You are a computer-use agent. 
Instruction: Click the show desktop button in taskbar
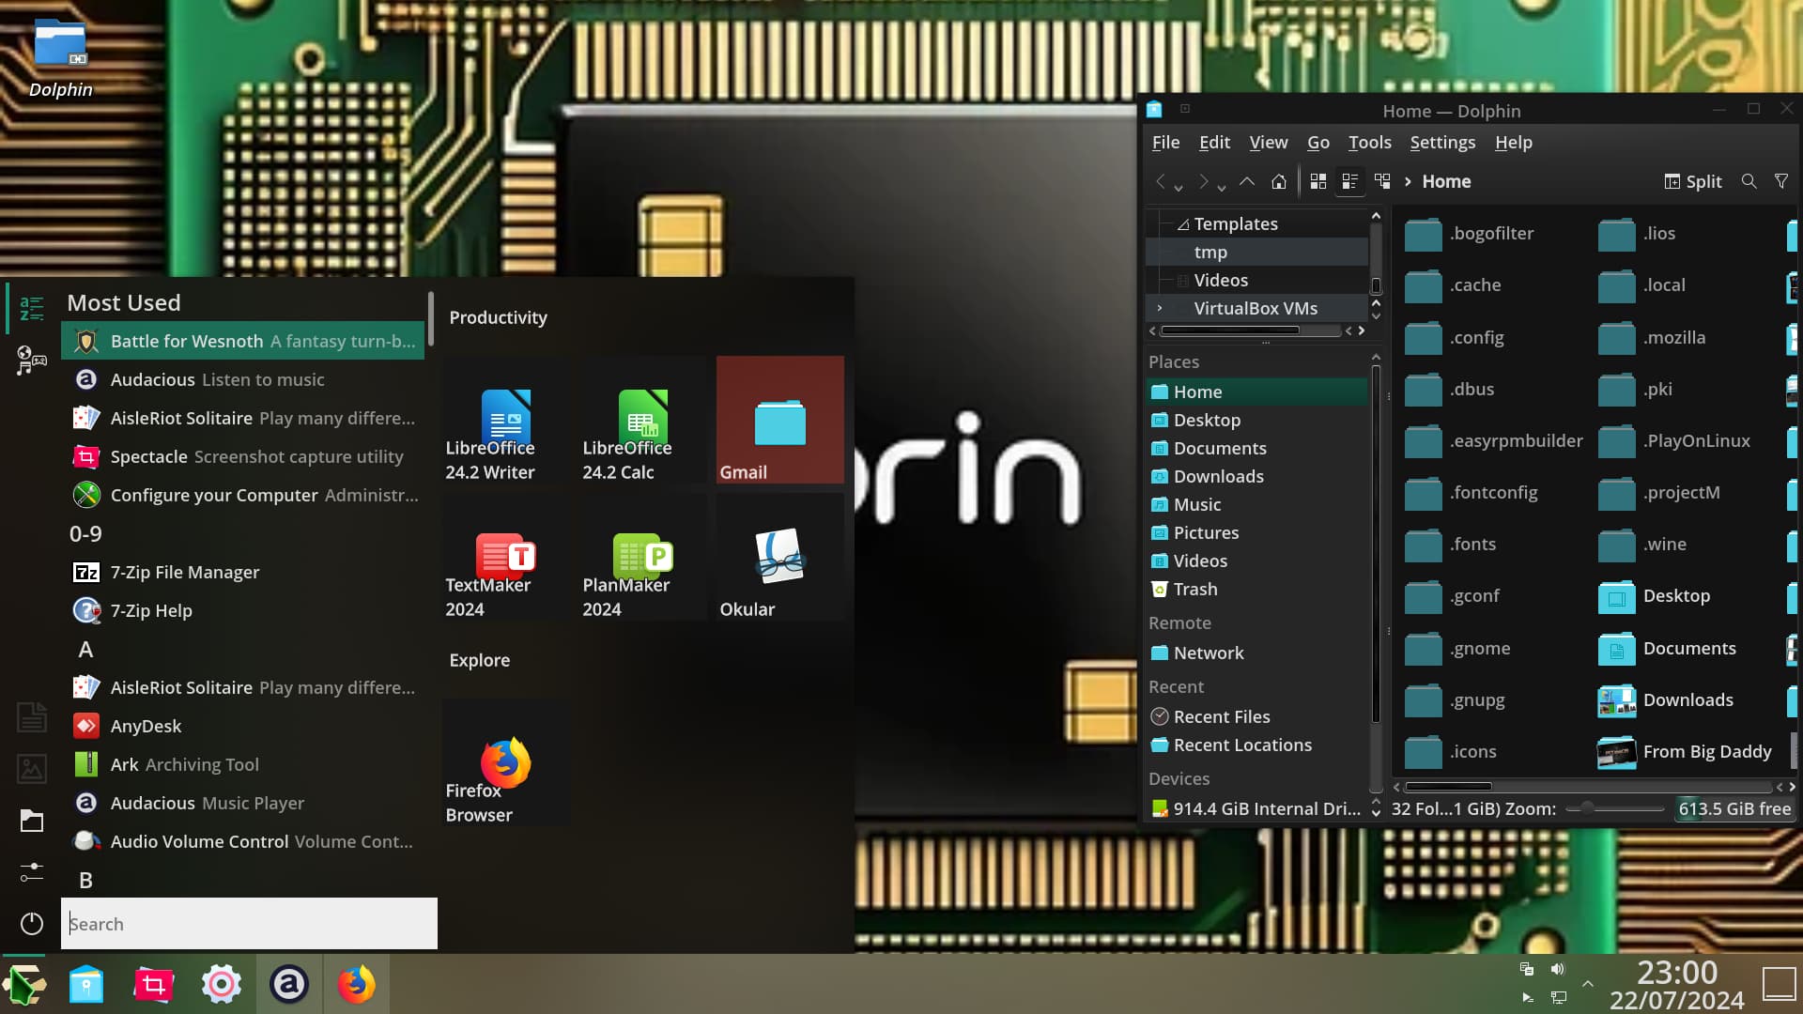pyautogui.click(x=1779, y=984)
